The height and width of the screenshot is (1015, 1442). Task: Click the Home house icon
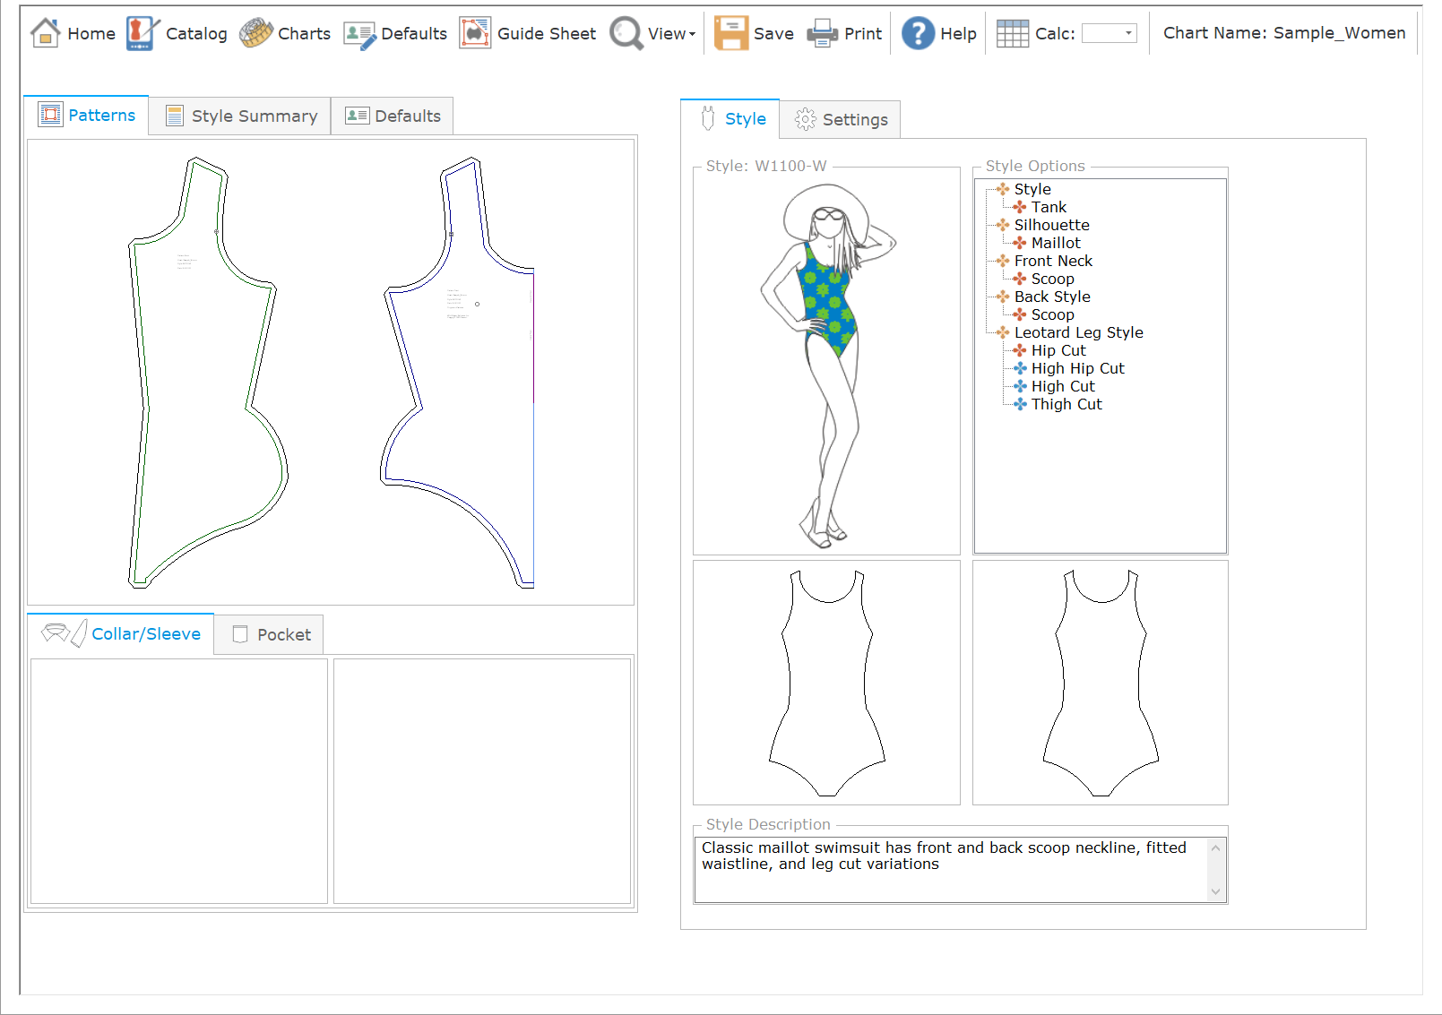pos(45,33)
